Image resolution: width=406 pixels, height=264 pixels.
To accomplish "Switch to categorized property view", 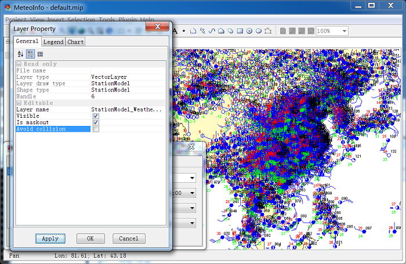I will click(30, 54).
